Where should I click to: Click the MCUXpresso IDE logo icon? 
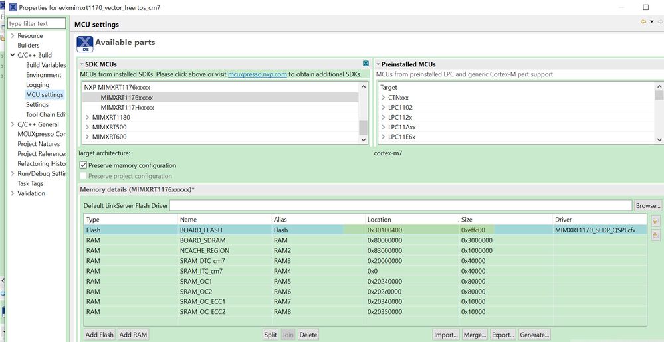[85, 44]
